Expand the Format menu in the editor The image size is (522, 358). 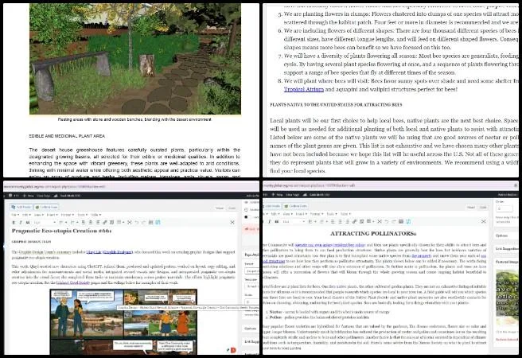coord(65,215)
